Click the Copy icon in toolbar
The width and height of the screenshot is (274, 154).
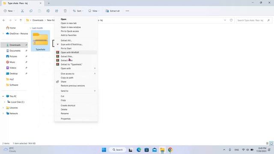coord(31,11)
